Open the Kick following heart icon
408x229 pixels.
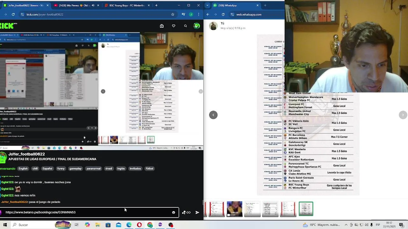pos(173,26)
